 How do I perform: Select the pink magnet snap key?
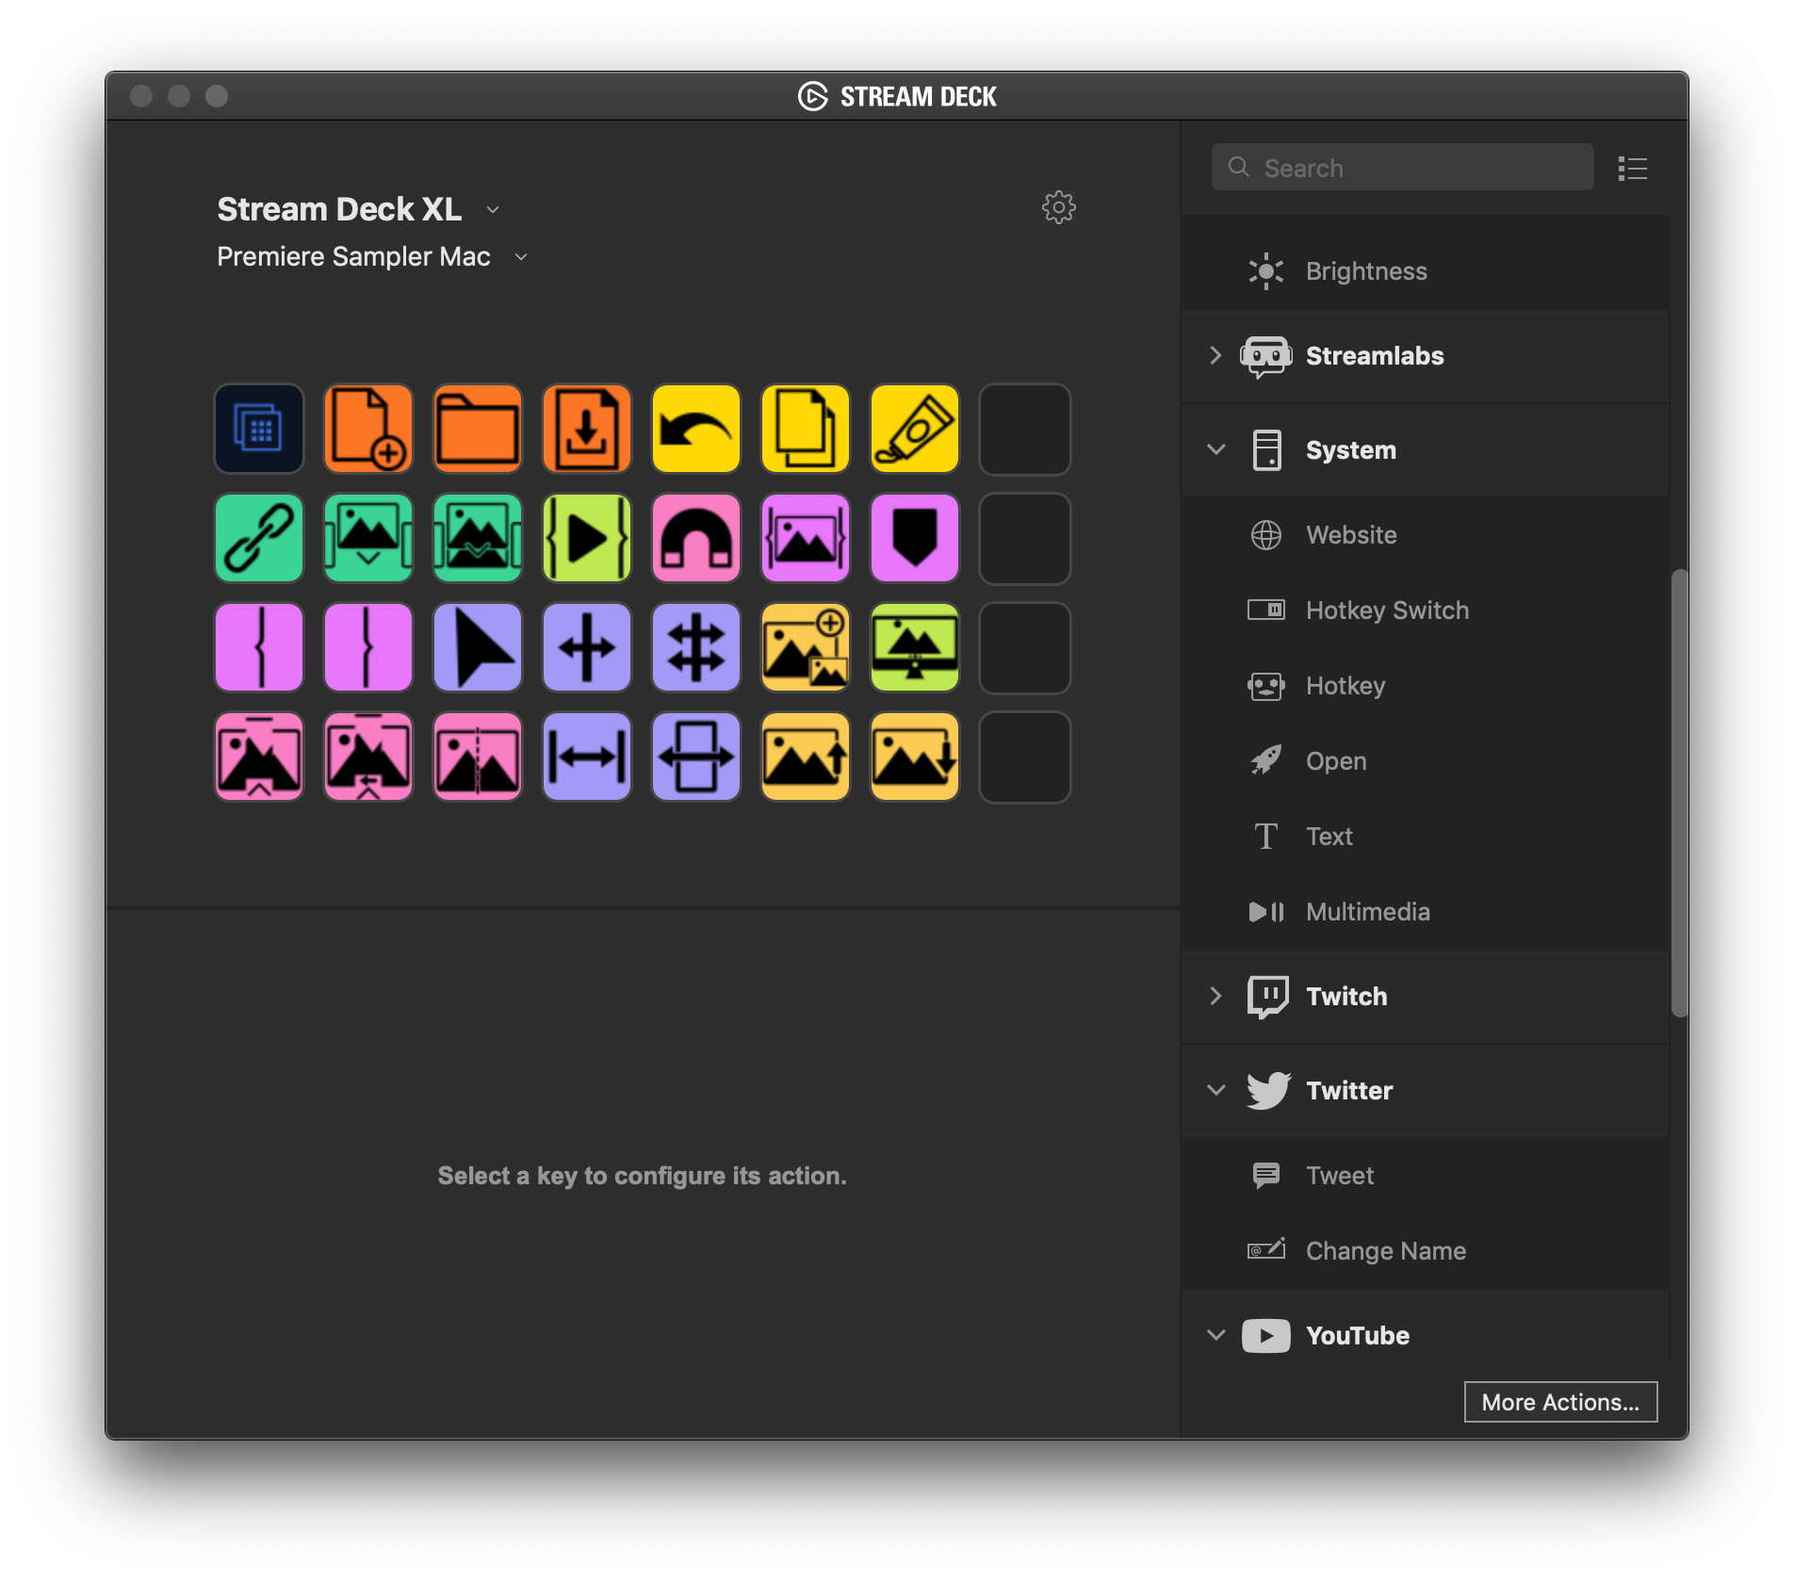tap(695, 538)
